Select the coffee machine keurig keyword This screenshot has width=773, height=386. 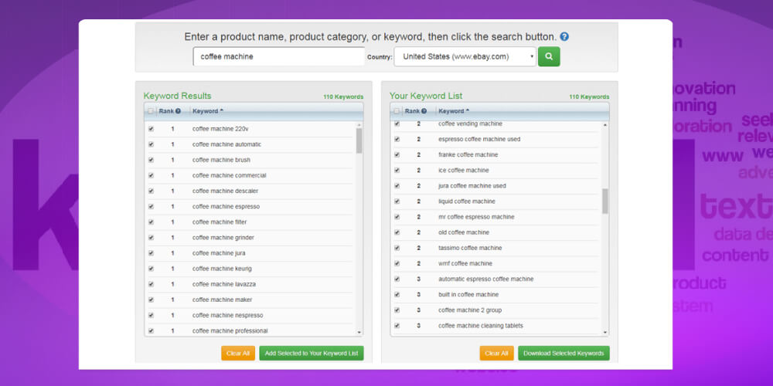tap(222, 269)
